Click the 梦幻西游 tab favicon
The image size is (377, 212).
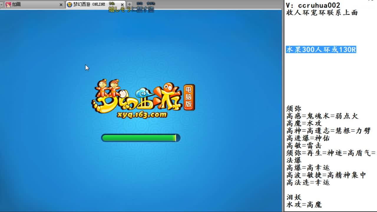pos(70,4)
